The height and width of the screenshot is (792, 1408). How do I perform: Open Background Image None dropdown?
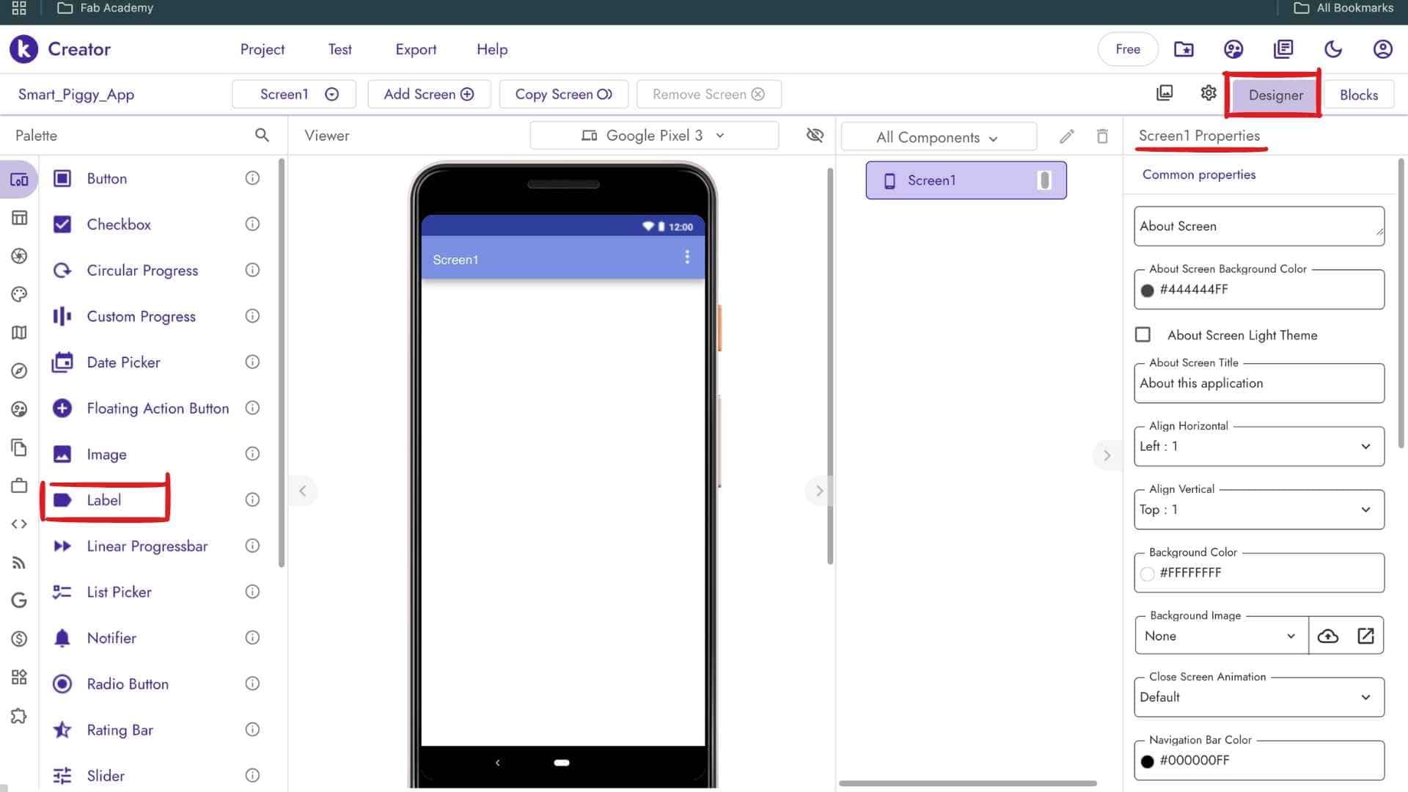[1221, 636]
